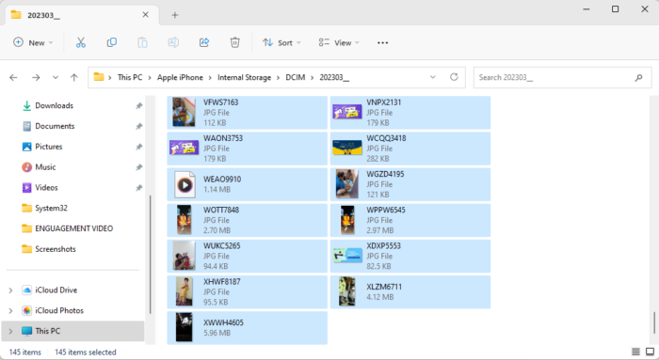The height and width of the screenshot is (360, 659).
Task: Click the Copy icon in toolbar
Action: [111, 42]
